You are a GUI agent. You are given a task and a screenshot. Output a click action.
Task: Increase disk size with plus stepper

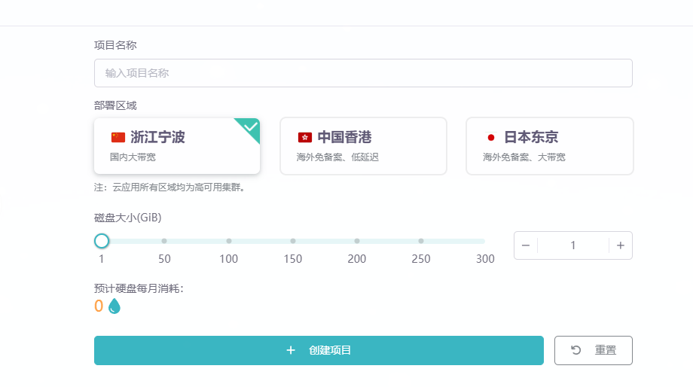pyautogui.click(x=621, y=245)
